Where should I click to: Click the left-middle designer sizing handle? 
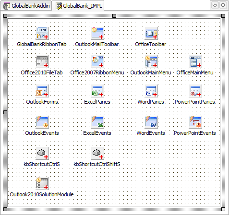coord(5,112)
